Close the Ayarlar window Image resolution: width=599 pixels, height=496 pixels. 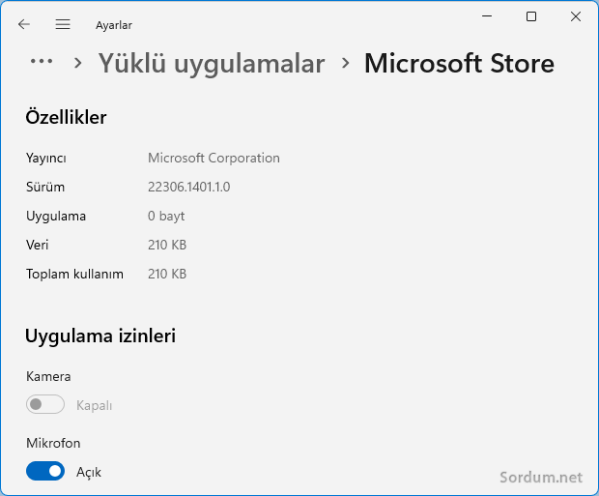coord(575,16)
